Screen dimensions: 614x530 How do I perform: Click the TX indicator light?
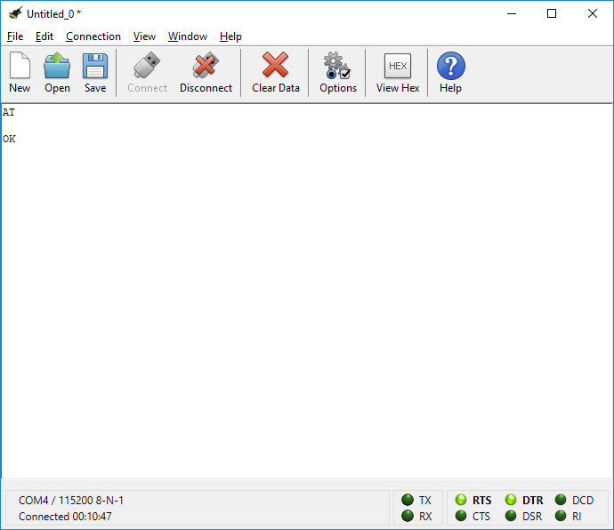408,500
